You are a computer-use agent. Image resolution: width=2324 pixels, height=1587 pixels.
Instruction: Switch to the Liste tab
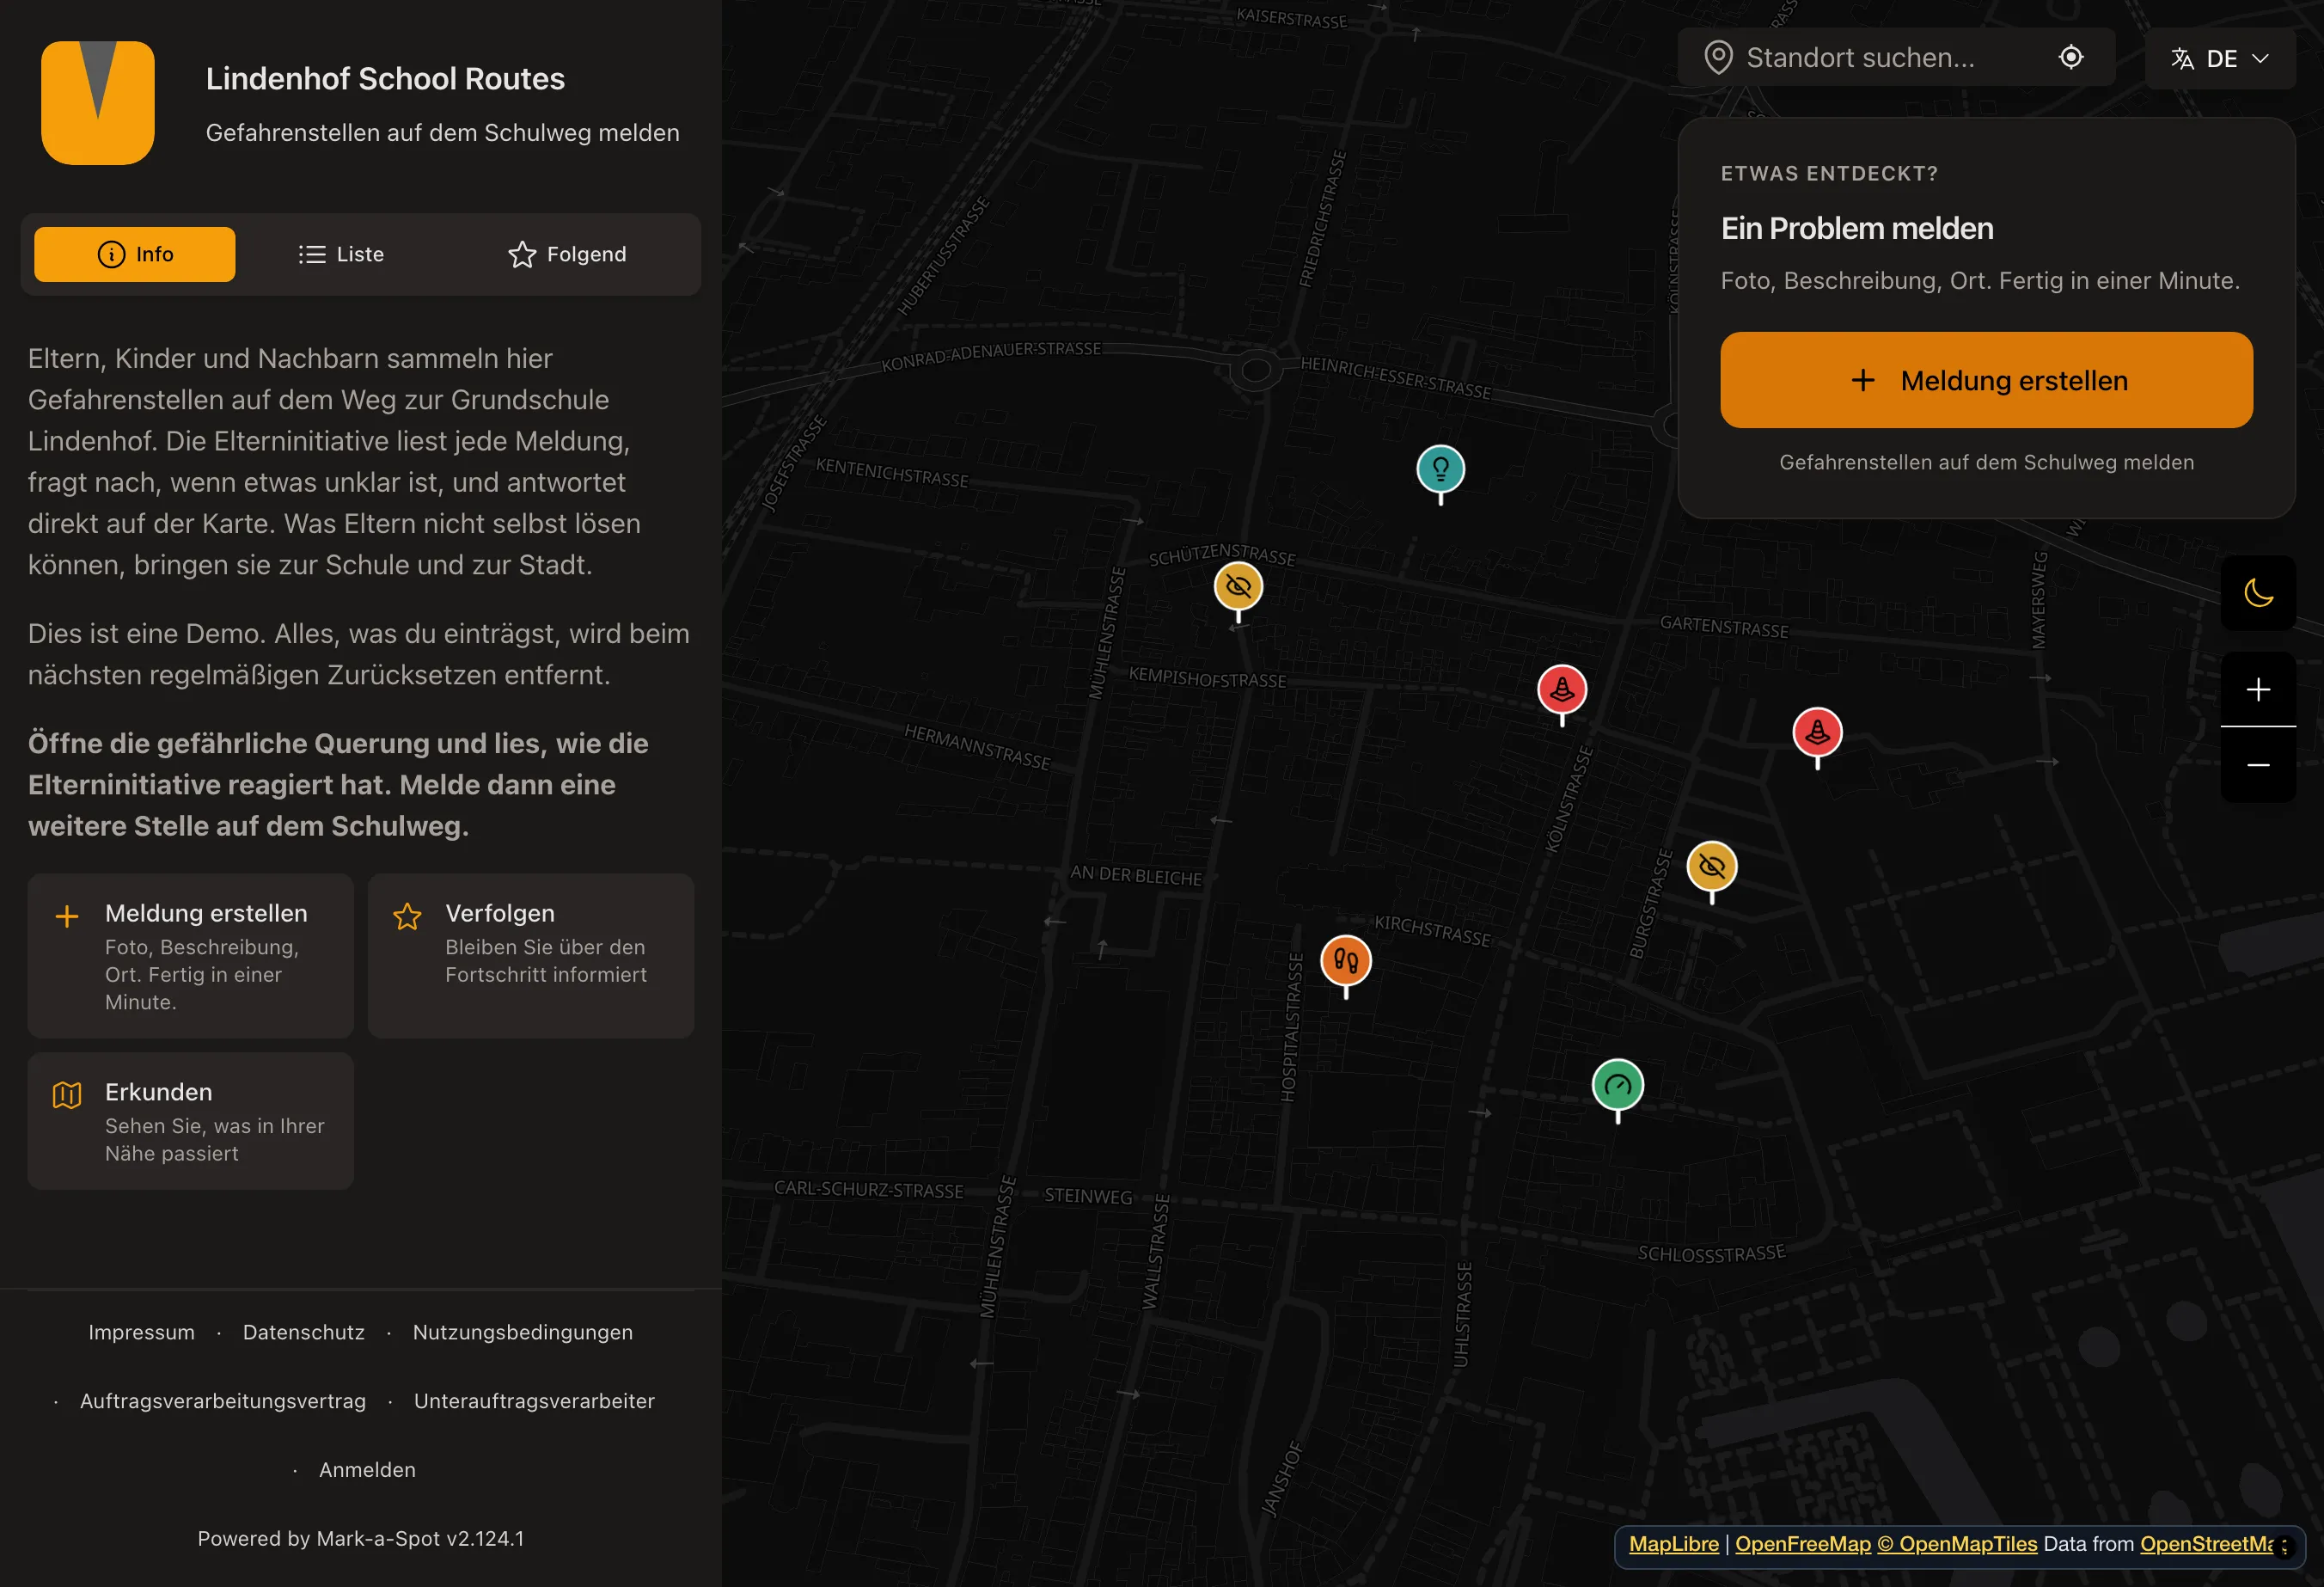tap(341, 254)
